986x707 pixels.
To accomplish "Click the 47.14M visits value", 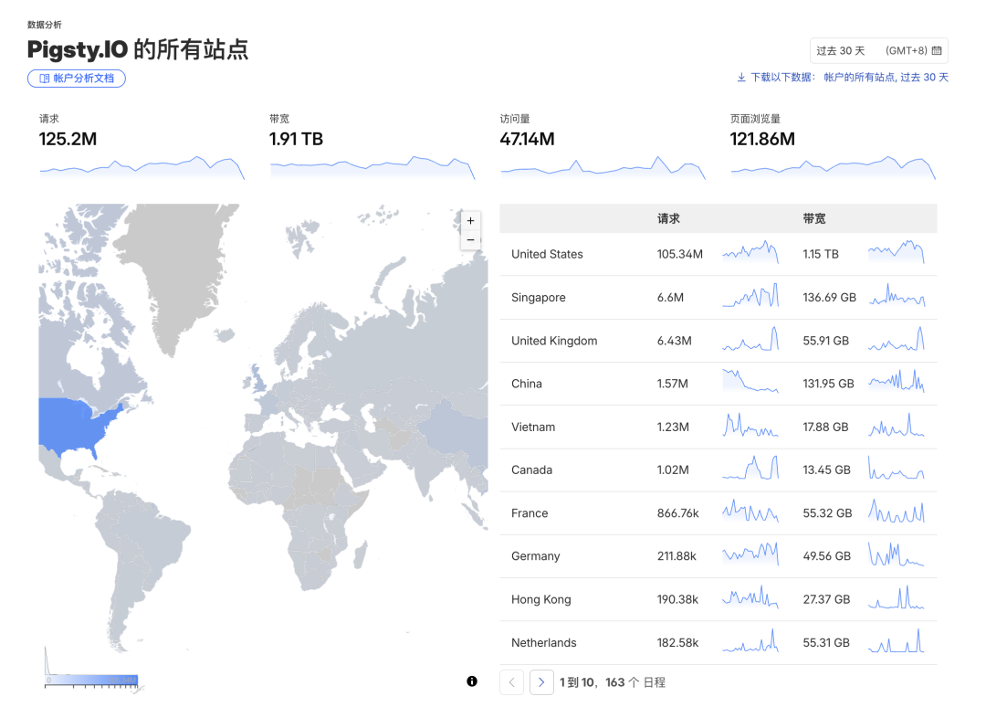I will pyautogui.click(x=527, y=139).
